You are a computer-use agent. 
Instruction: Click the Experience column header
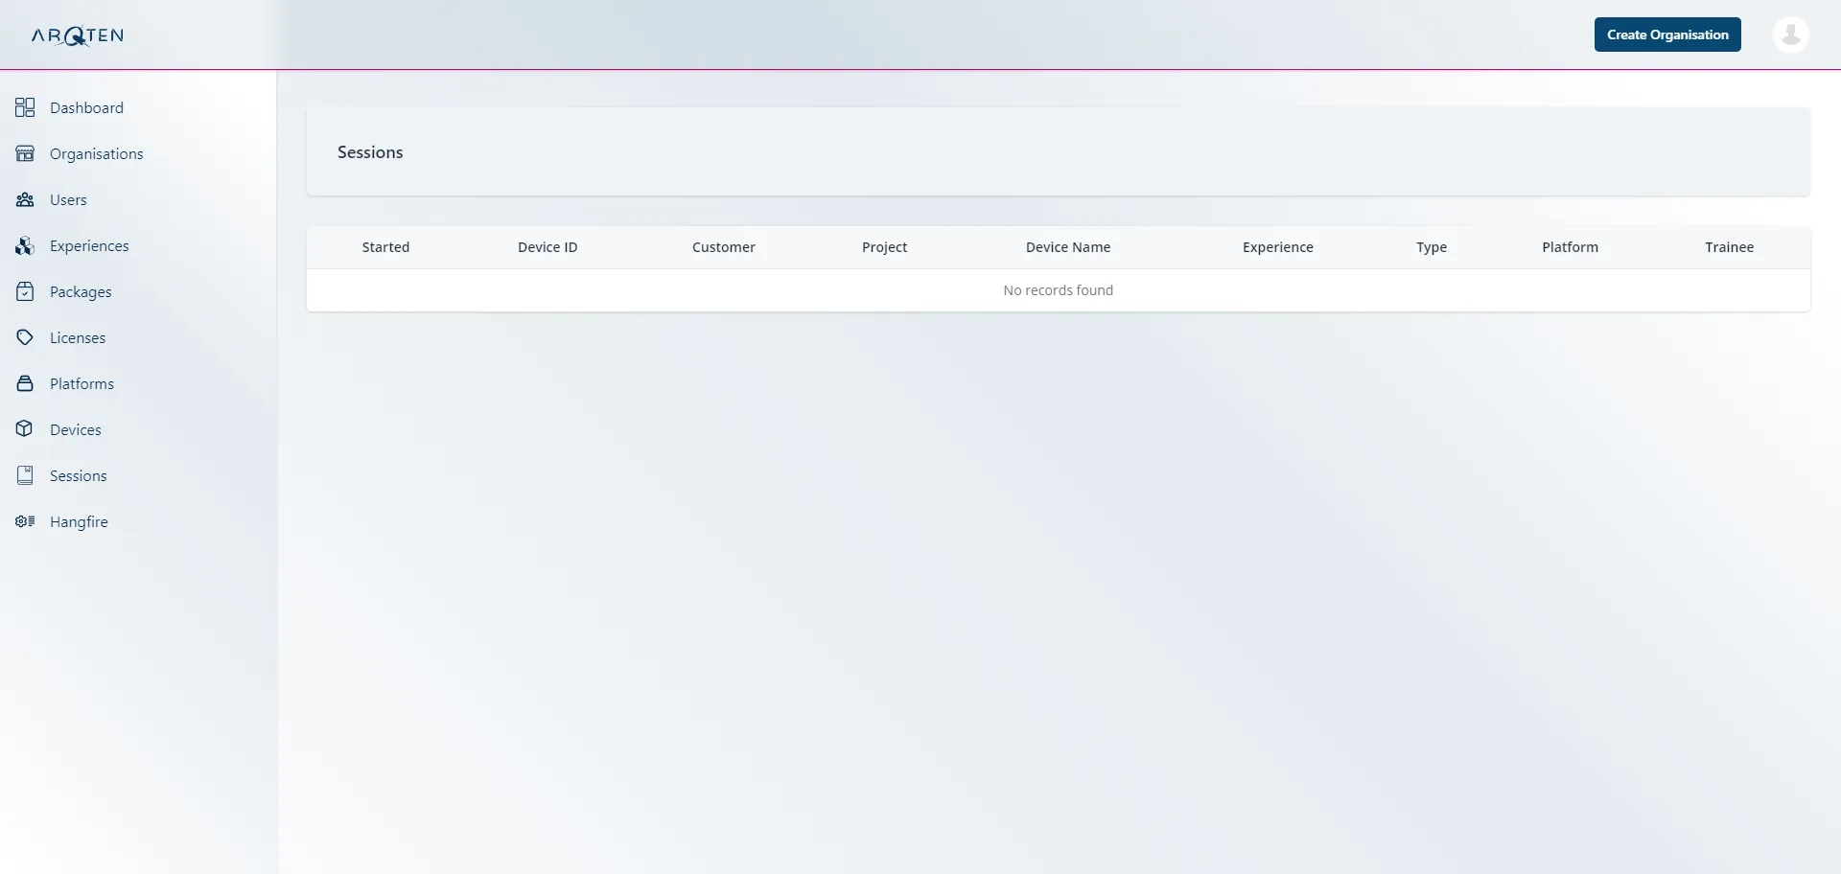[1278, 247]
